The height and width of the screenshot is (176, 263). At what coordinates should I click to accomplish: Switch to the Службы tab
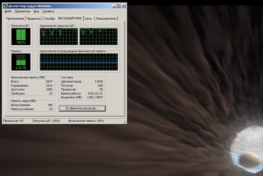[49, 19]
